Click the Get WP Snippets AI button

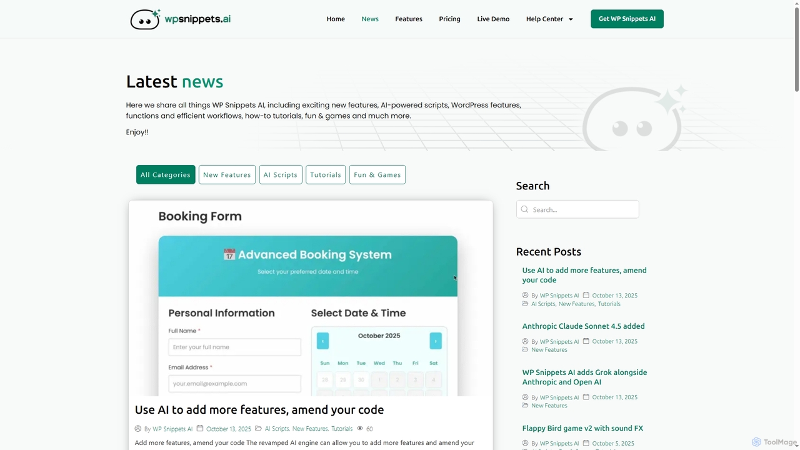pos(627,19)
